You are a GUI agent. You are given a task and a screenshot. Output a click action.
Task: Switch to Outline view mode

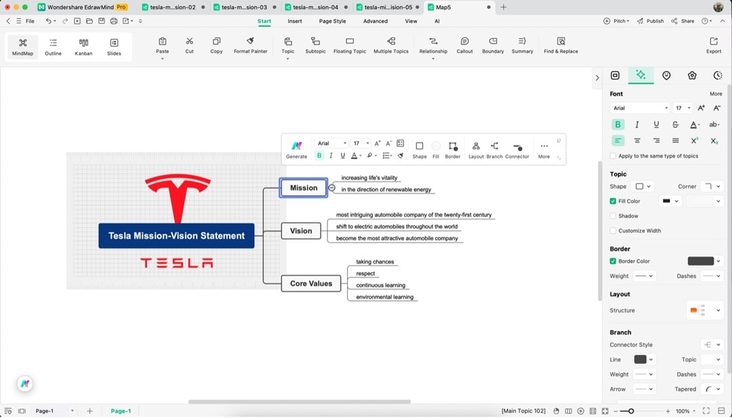pyautogui.click(x=53, y=46)
